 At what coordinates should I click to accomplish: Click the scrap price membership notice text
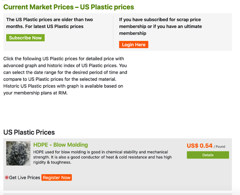(x=160, y=23)
